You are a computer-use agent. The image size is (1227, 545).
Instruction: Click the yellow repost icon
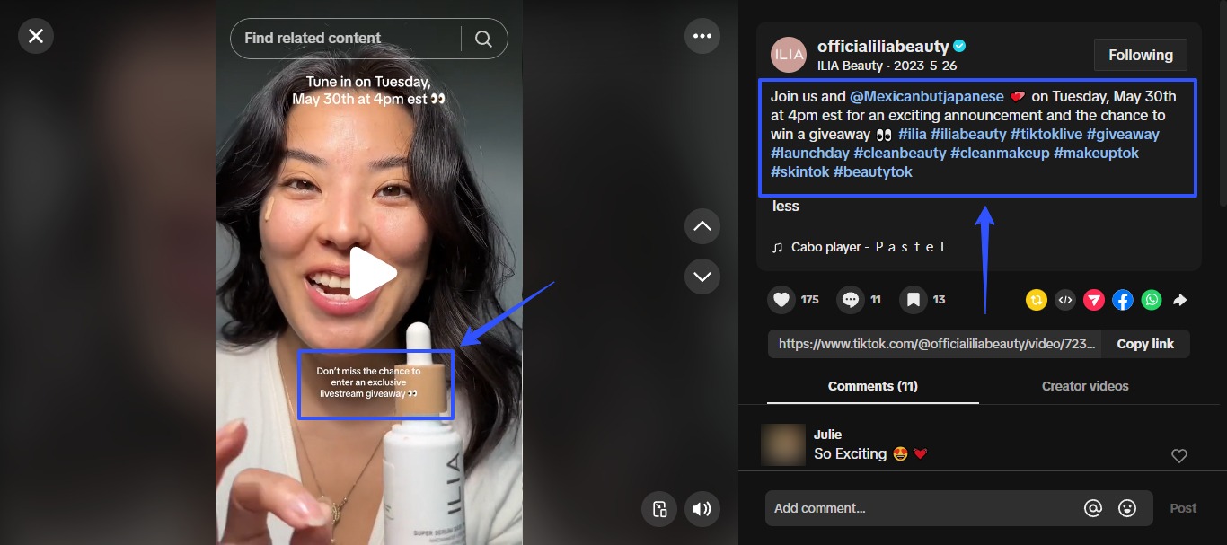tap(1037, 301)
